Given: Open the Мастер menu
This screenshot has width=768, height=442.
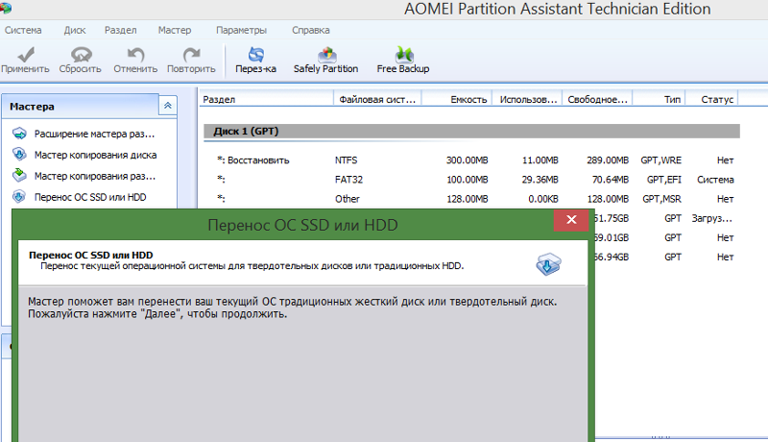Looking at the screenshot, I should (x=175, y=30).
